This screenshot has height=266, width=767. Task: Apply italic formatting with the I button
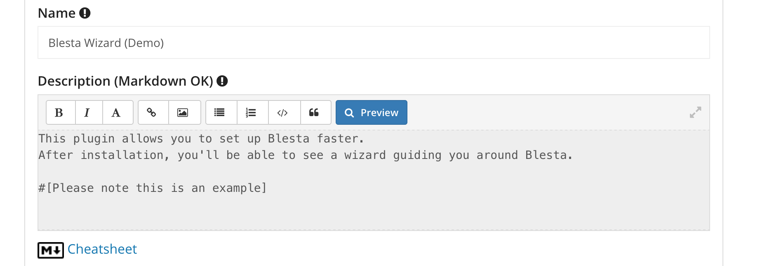87,112
